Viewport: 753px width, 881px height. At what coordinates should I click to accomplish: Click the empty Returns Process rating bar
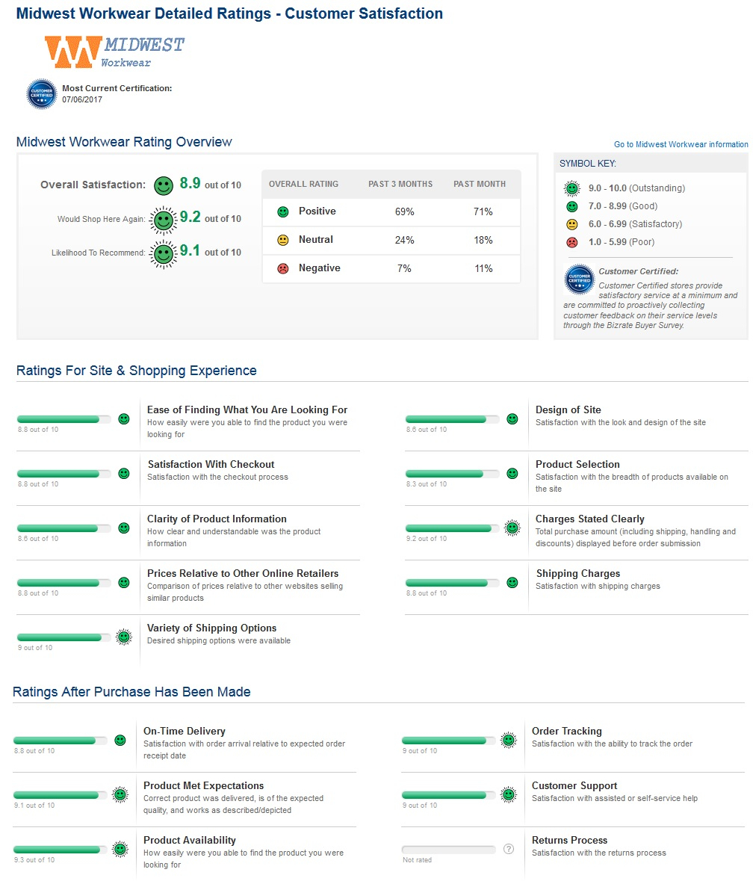[448, 850]
